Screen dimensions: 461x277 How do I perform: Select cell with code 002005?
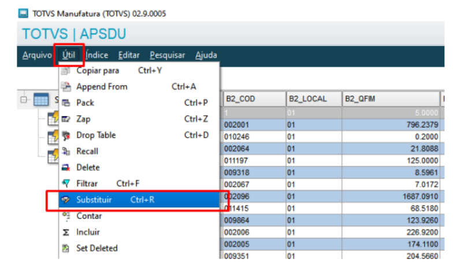point(254,244)
